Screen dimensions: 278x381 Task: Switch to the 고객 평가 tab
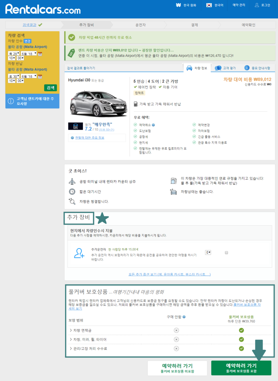click(225, 68)
